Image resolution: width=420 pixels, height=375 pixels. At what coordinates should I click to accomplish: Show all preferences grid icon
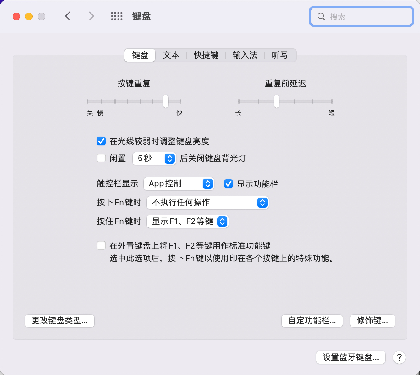tap(117, 16)
